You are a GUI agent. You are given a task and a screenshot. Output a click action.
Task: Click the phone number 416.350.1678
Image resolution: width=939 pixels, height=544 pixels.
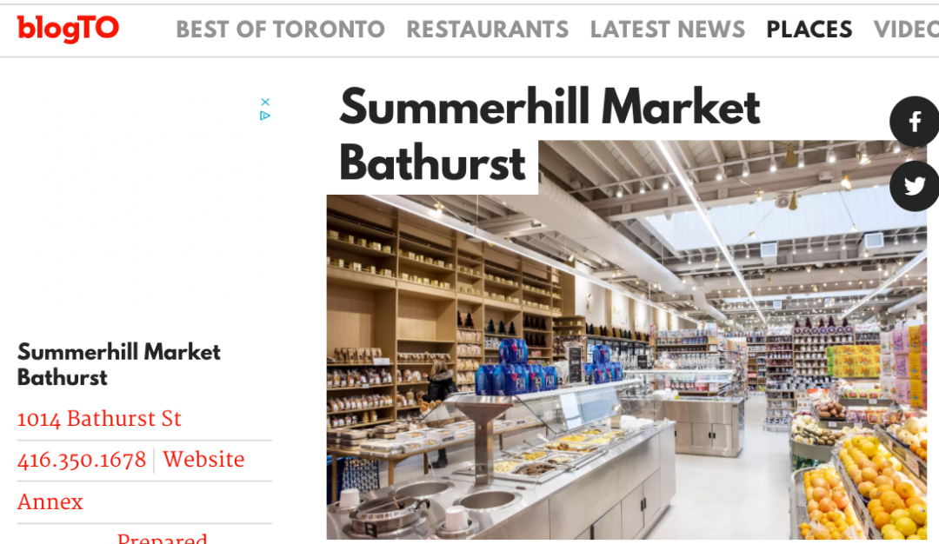pyautogui.click(x=82, y=460)
